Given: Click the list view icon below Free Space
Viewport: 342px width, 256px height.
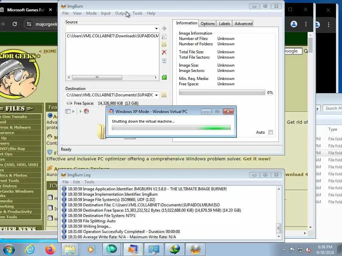Looking at the screenshot, I should pos(67,111).
